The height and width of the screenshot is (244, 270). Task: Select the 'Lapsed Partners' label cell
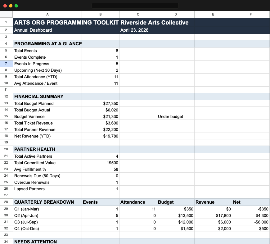tap(47, 189)
